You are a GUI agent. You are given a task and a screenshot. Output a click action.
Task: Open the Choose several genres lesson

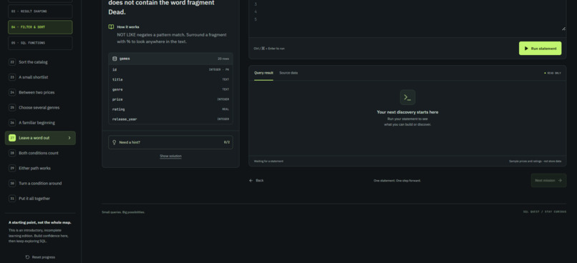tap(40, 108)
